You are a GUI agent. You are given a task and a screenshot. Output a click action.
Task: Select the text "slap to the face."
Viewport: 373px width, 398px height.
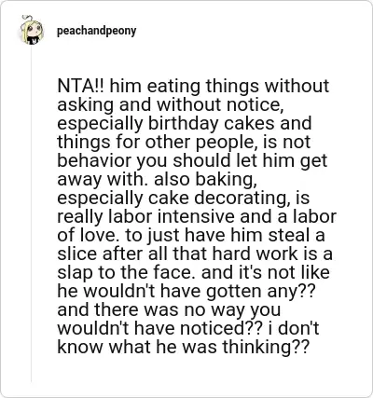[x=128, y=272]
